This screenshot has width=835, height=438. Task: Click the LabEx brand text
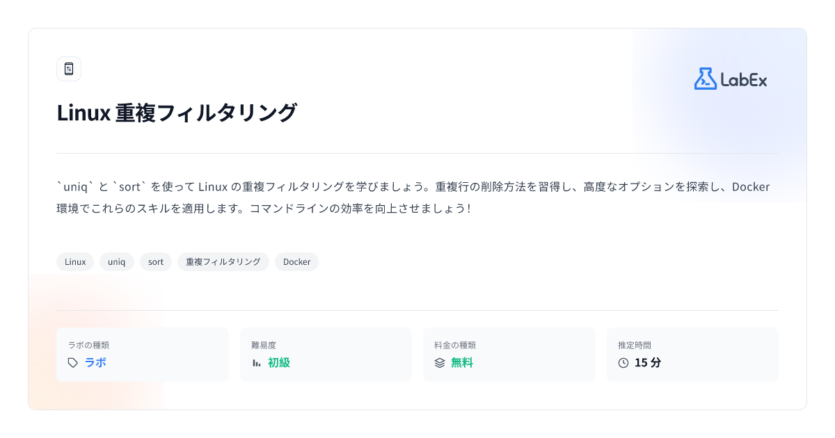pyautogui.click(x=744, y=80)
